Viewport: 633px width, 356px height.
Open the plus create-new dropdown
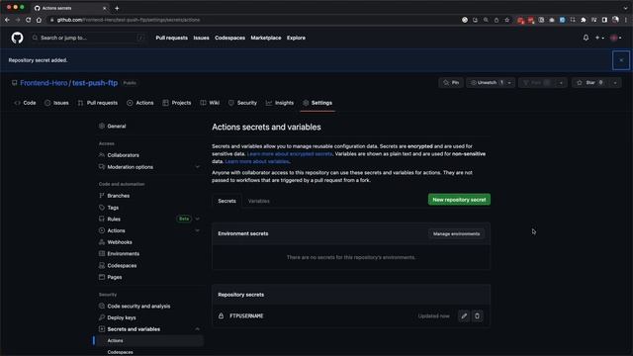pos(599,38)
